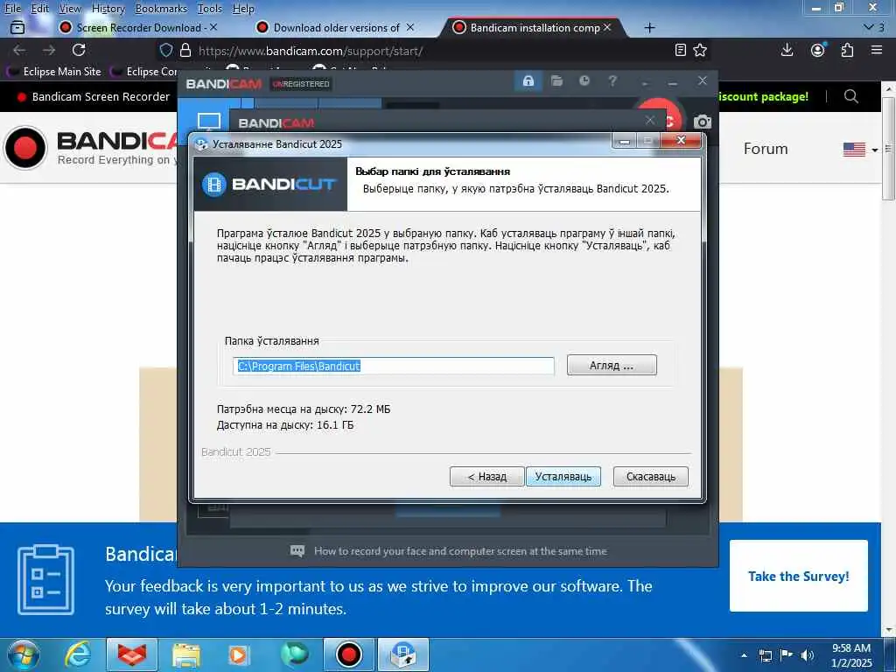The width and height of the screenshot is (896, 672).
Task: Click the < Назад back button
Action: (486, 477)
